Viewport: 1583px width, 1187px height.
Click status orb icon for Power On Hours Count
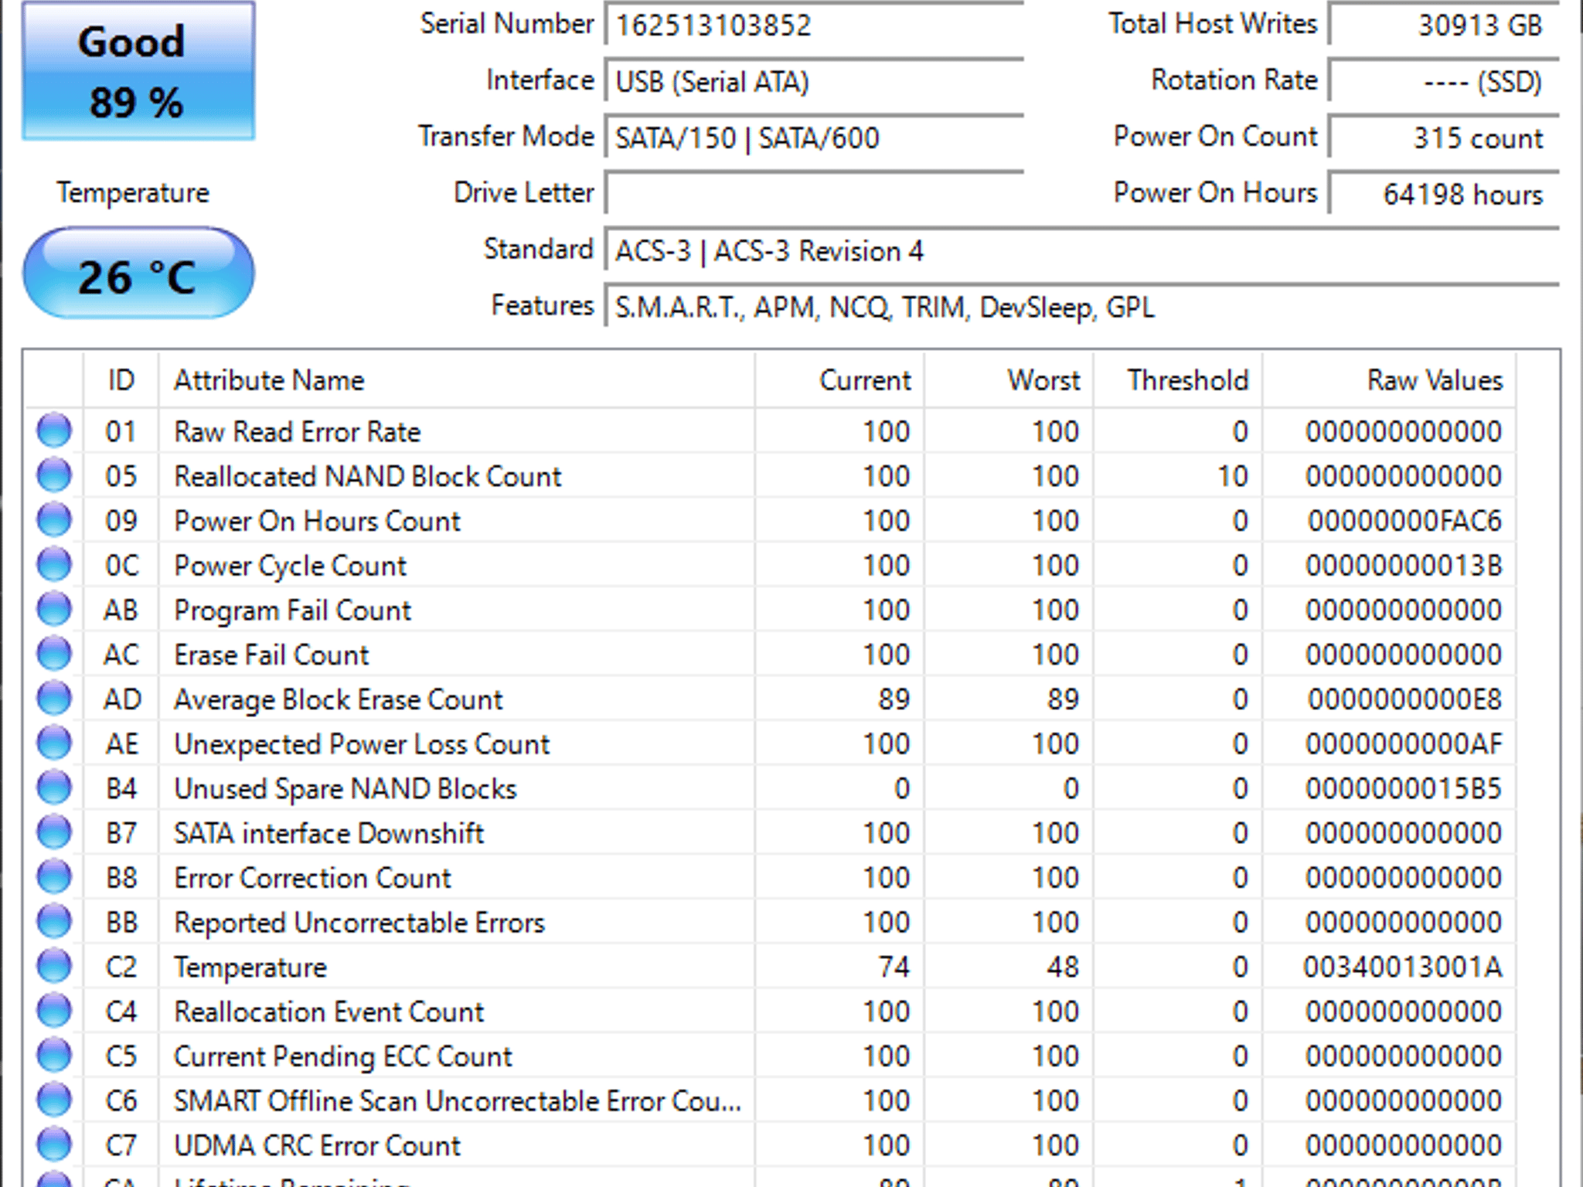click(x=54, y=520)
